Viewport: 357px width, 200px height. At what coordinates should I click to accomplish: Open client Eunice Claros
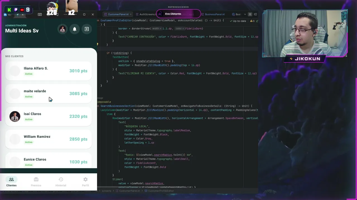[49, 160]
